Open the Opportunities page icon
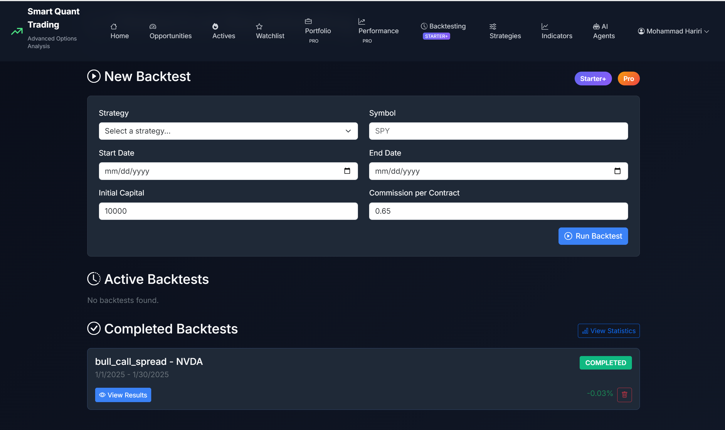This screenshot has height=430, width=725. coord(153,26)
